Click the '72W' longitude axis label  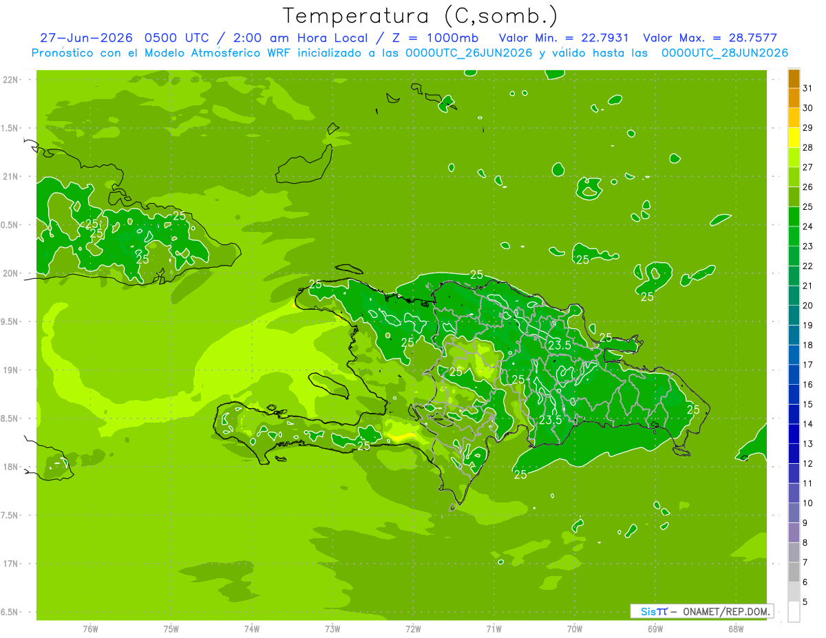(x=414, y=629)
